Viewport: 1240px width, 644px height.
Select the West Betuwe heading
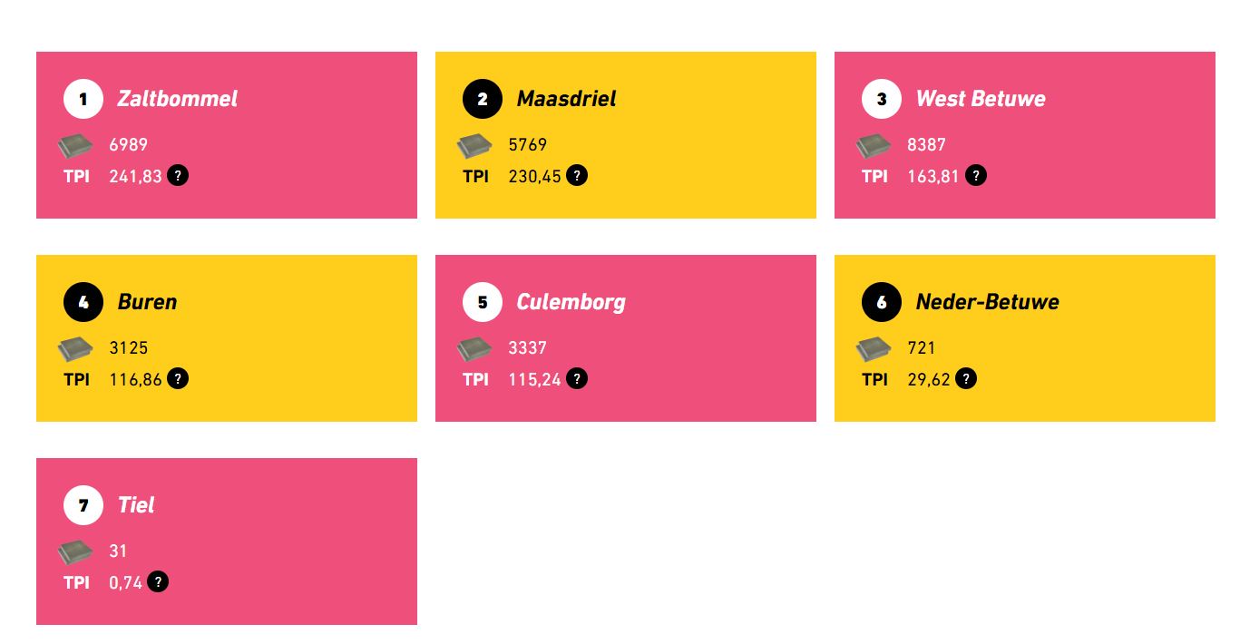[x=981, y=99]
